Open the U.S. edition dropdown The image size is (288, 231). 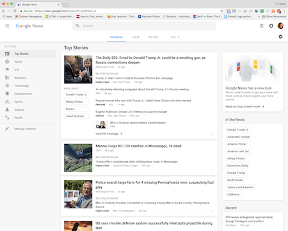tap(175, 37)
